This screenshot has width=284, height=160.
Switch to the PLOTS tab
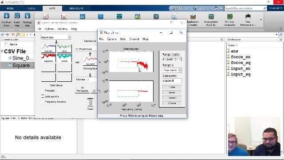[x=31, y=8]
